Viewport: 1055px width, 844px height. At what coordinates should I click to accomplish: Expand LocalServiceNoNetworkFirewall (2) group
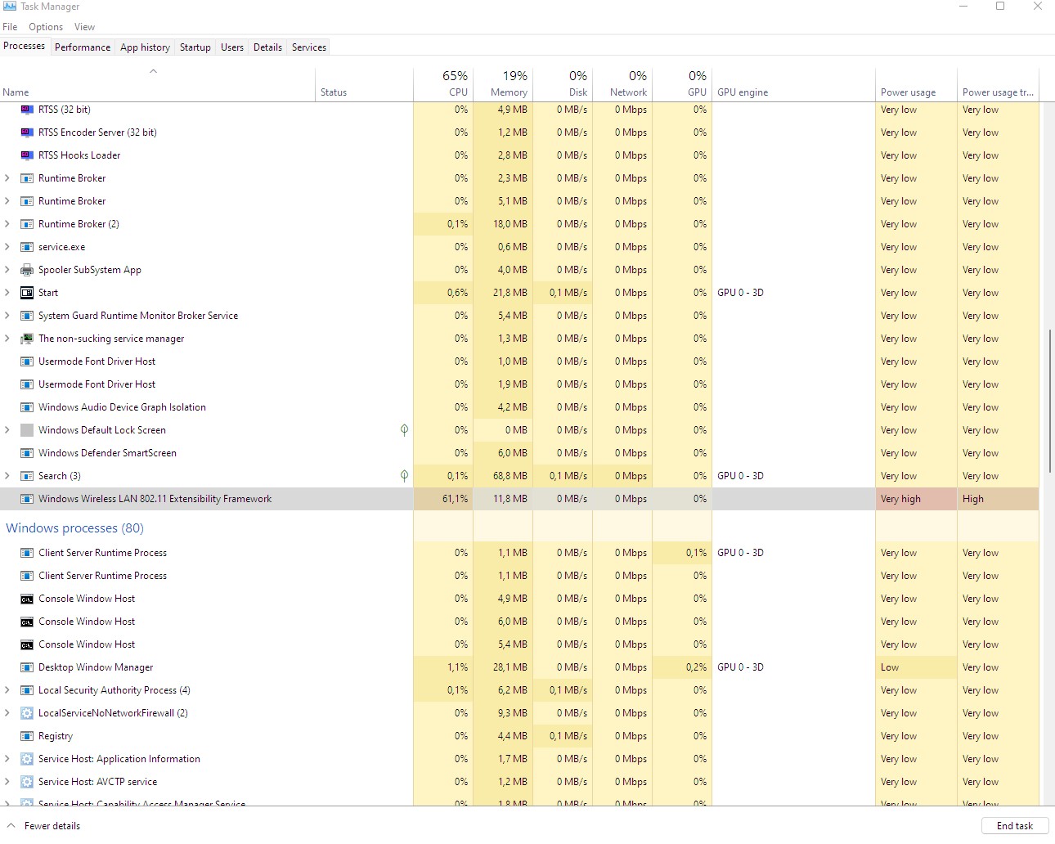[7, 713]
